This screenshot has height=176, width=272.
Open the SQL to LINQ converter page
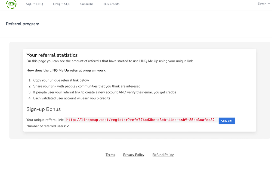34,4
